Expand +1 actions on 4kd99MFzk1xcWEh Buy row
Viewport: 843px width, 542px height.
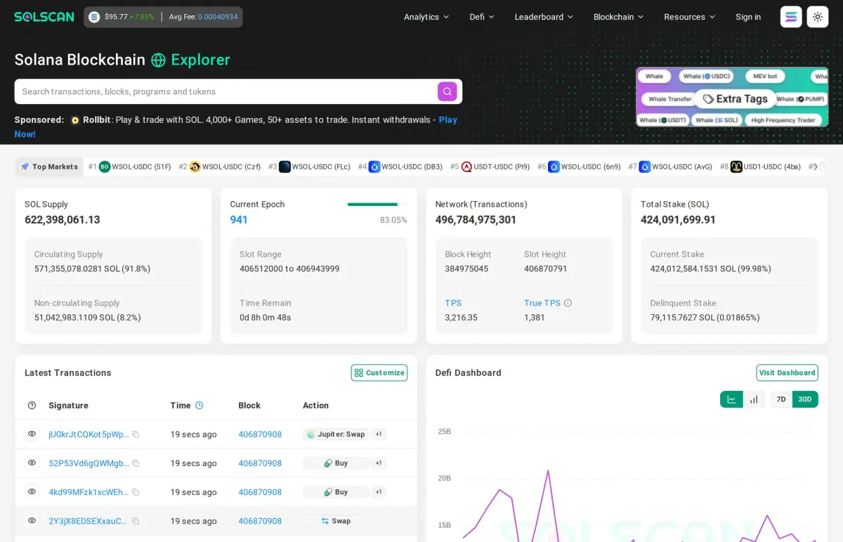point(379,492)
